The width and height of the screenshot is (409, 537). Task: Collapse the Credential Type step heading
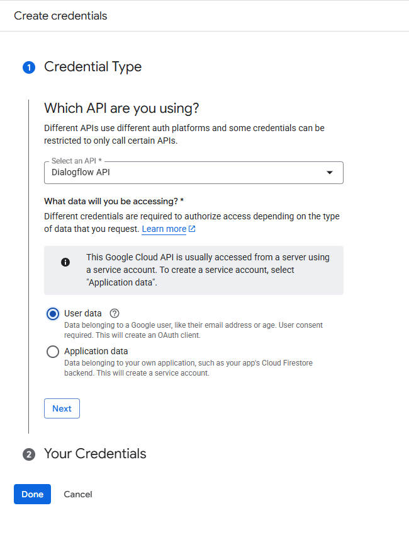click(92, 67)
